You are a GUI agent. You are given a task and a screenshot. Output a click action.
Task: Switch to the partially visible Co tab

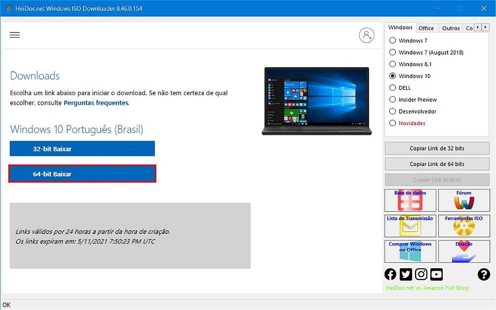469,28
